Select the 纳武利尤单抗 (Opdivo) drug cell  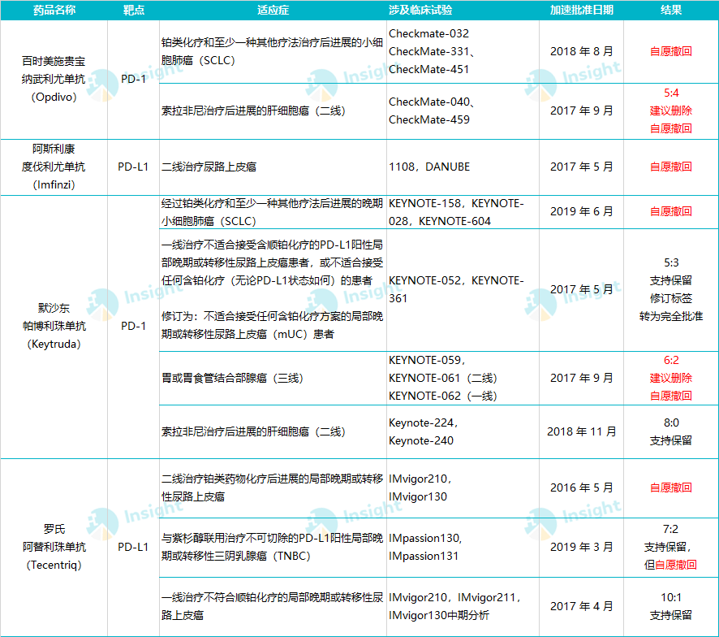tap(54, 80)
